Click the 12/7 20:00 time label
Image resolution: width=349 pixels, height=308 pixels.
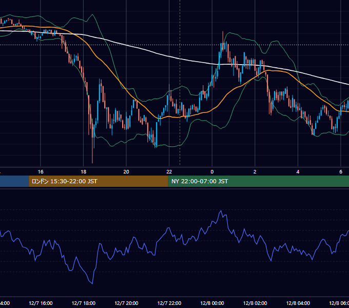(126, 303)
